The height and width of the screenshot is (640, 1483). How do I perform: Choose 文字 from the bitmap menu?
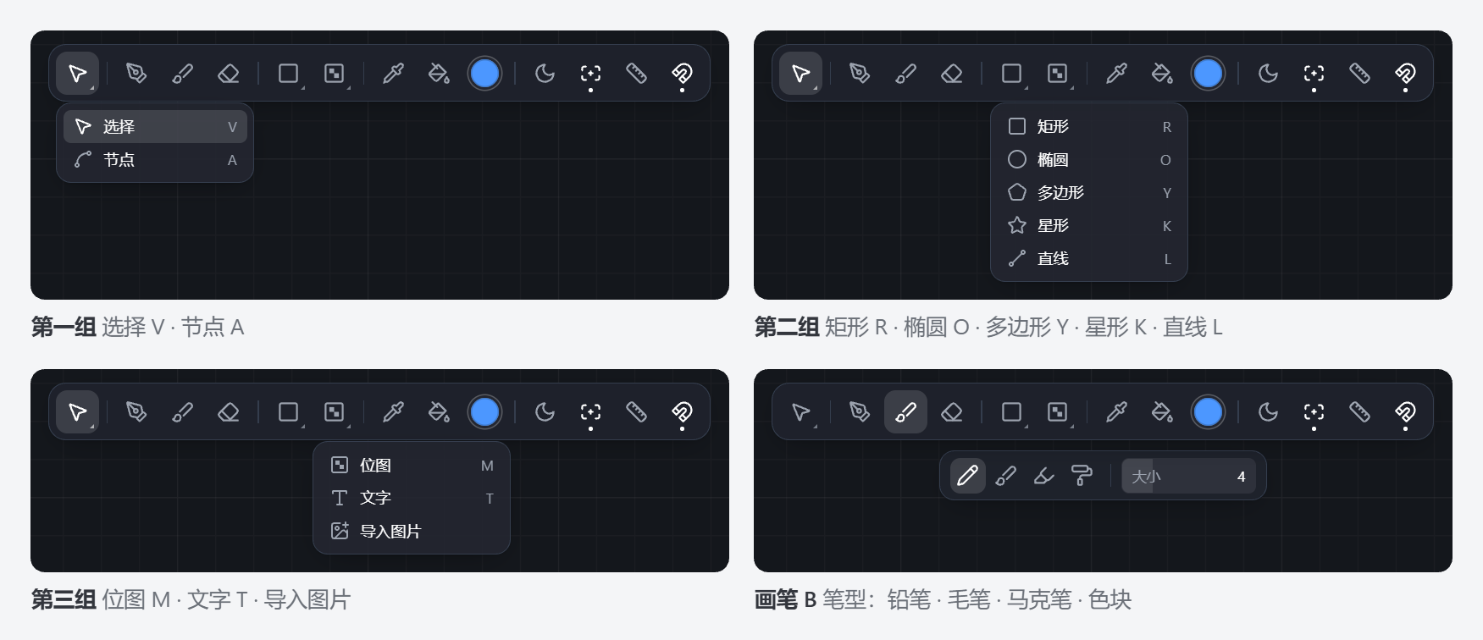[412, 499]
